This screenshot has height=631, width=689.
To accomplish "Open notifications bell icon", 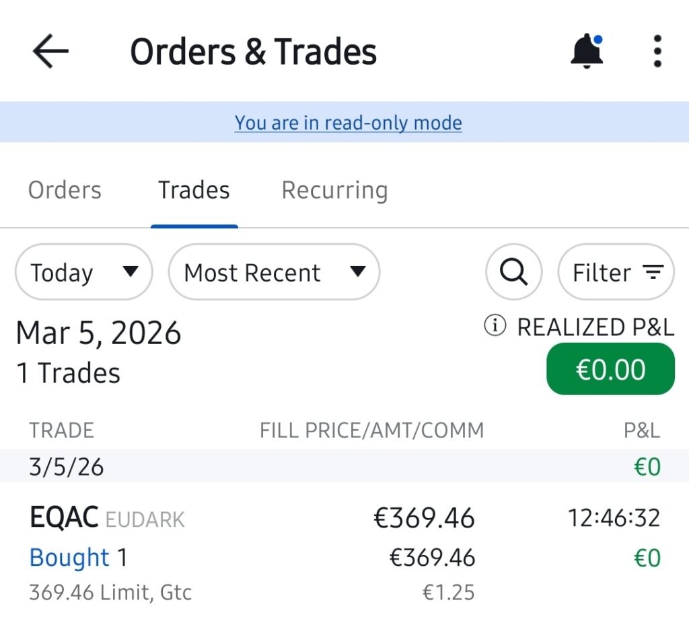I will tap(587, 51).
